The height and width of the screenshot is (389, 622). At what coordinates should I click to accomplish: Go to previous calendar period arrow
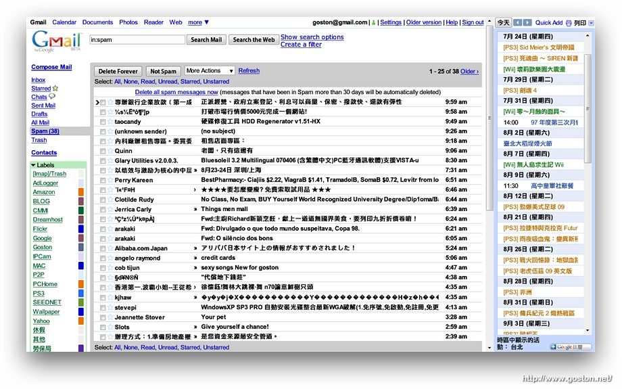click(518, 22)
